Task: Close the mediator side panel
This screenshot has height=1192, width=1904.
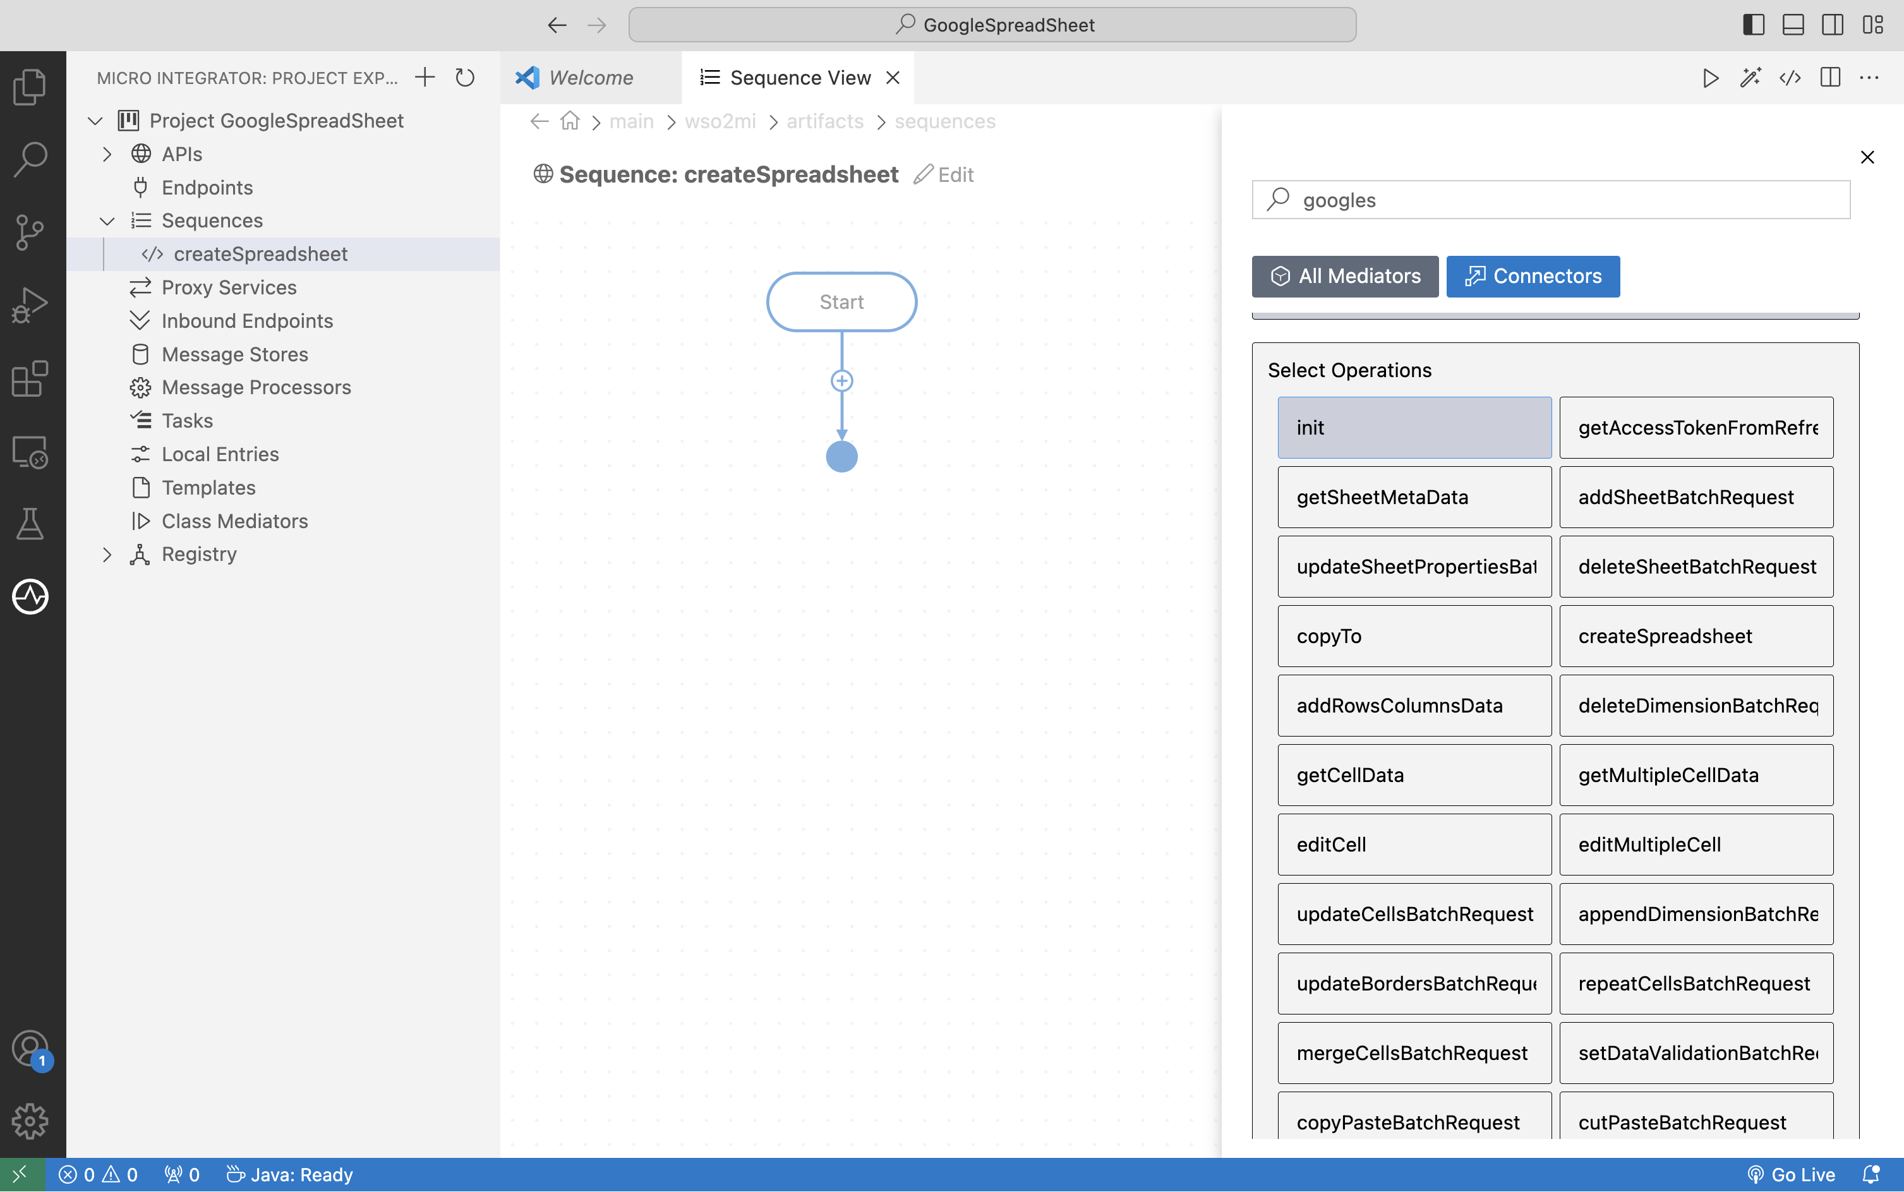Action: point(1867,157)
